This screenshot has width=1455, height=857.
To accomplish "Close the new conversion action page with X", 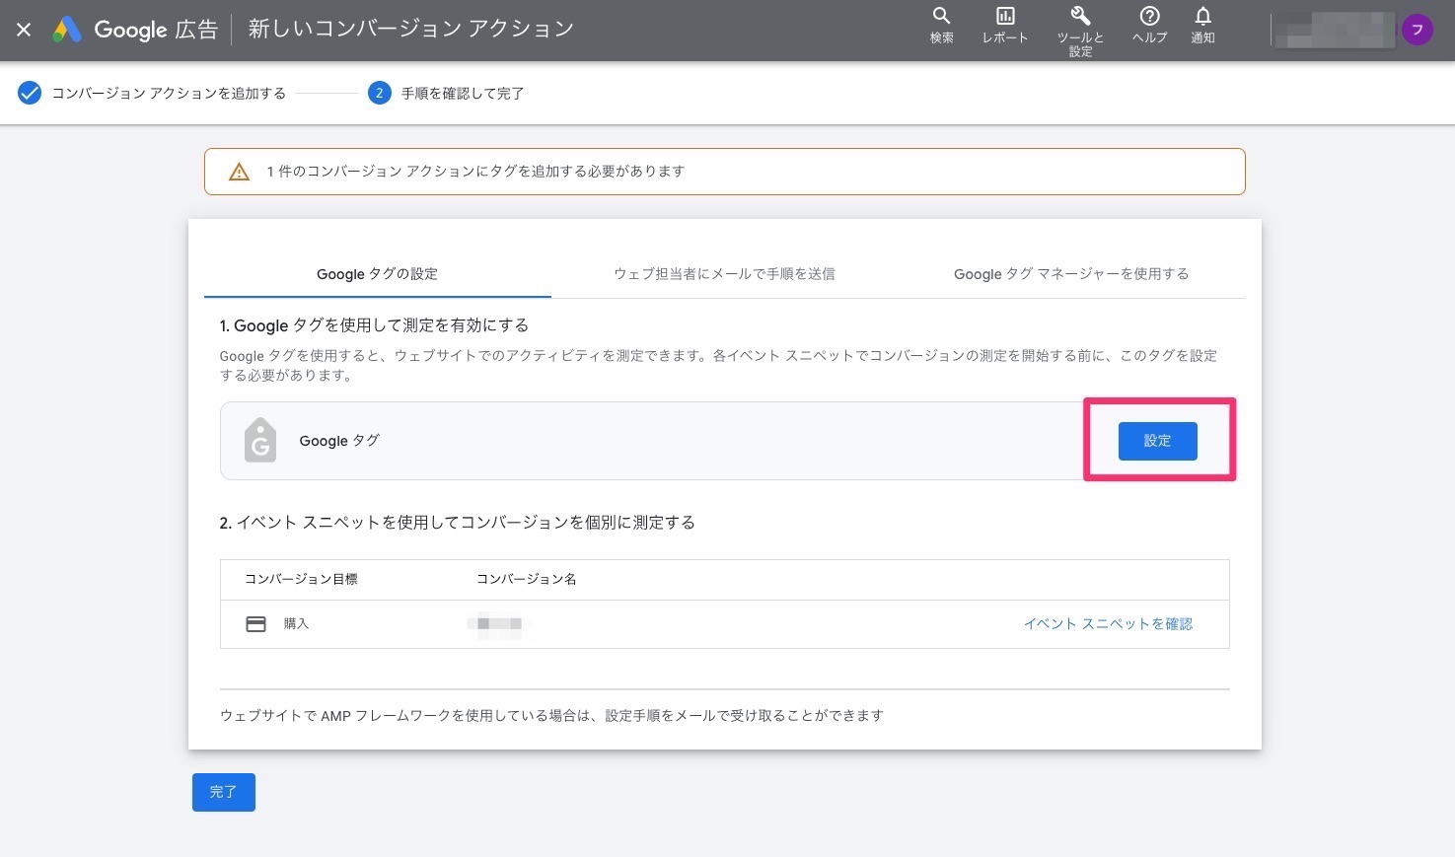I will click(x=24, y=30).
